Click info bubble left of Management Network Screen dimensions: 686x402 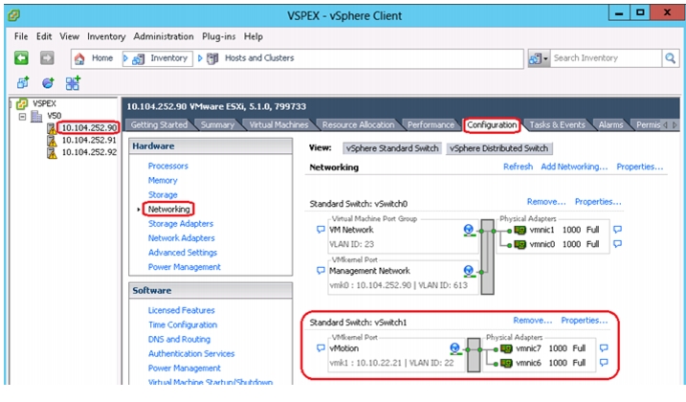[321, 271]
